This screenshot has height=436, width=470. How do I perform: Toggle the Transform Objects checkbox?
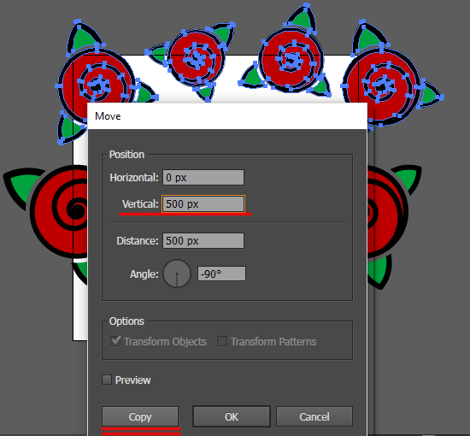click(x=115, y=341)
